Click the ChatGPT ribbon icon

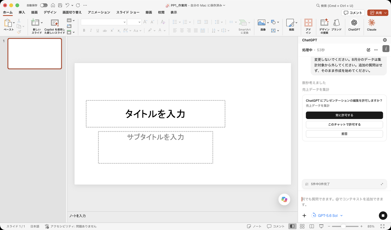[354, 23]
